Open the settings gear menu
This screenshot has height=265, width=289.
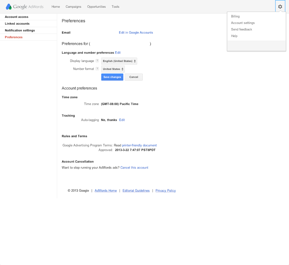(x=280, y=7)
